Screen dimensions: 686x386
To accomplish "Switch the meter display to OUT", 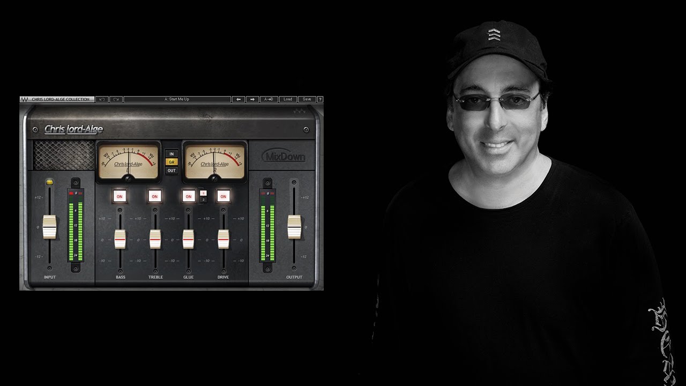I will point(171,170).
